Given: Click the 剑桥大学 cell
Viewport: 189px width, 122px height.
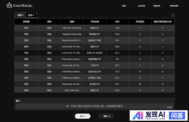Looking at the screenshot, I should [94, 47].
